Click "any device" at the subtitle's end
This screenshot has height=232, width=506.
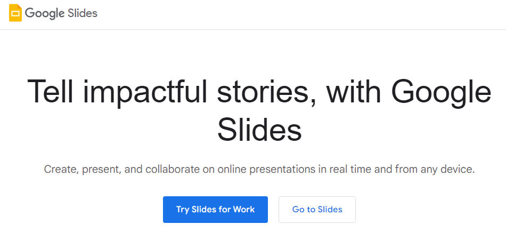(447, 170)
